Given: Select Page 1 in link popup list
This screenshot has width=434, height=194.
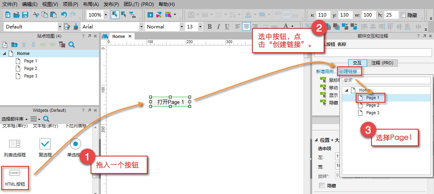Looking at the screenshot, I should point(372,98).
